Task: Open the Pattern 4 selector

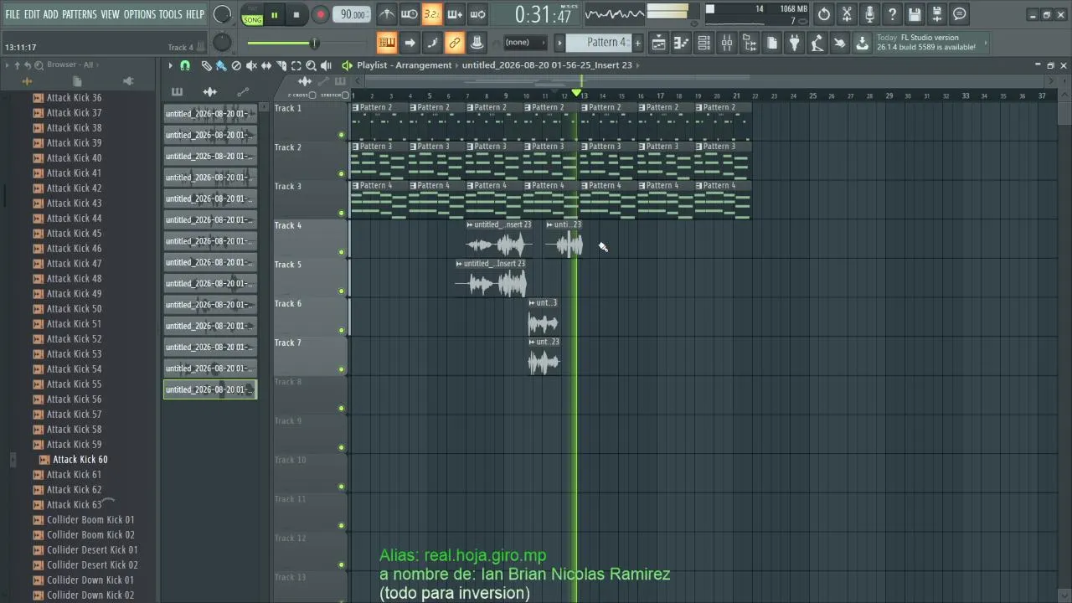Action: pos(598,43)
